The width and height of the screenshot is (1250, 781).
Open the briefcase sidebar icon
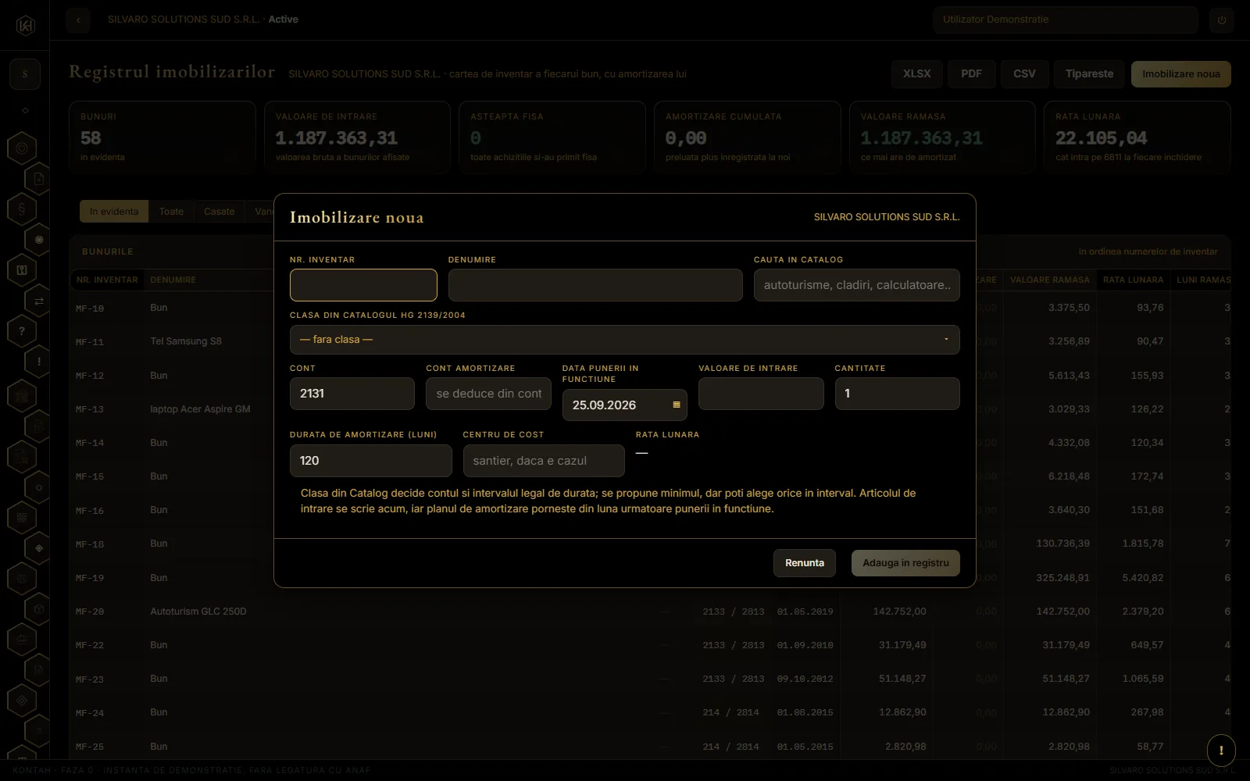click(22, 640)
